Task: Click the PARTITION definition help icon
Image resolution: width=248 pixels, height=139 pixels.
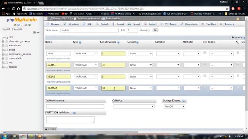Action: pos(74,113)
